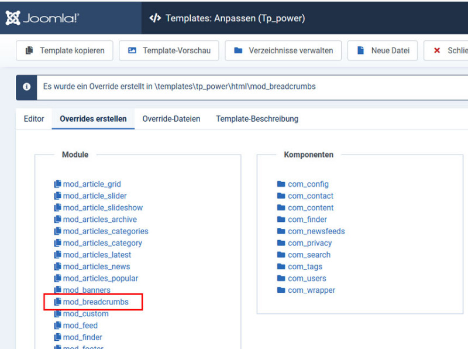468x349 pixels.
Task: Click the folder icon on Verzeichnisse verwalten
Action: click(x=238, y=50)
